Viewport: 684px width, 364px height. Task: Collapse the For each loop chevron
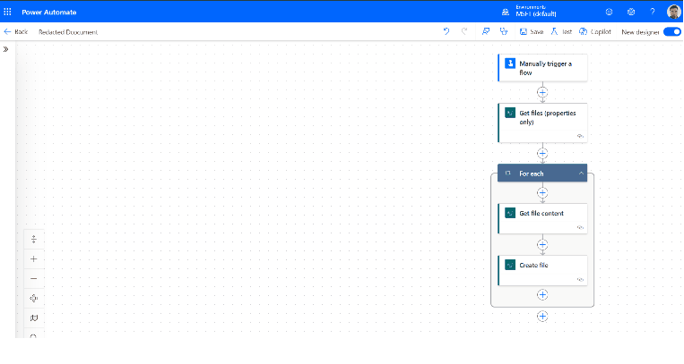click(581, 174)
